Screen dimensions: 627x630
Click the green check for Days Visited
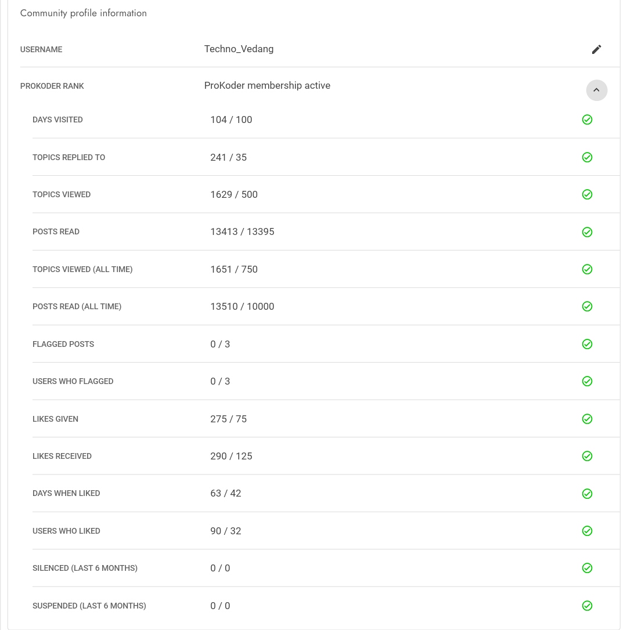(587, 120)
